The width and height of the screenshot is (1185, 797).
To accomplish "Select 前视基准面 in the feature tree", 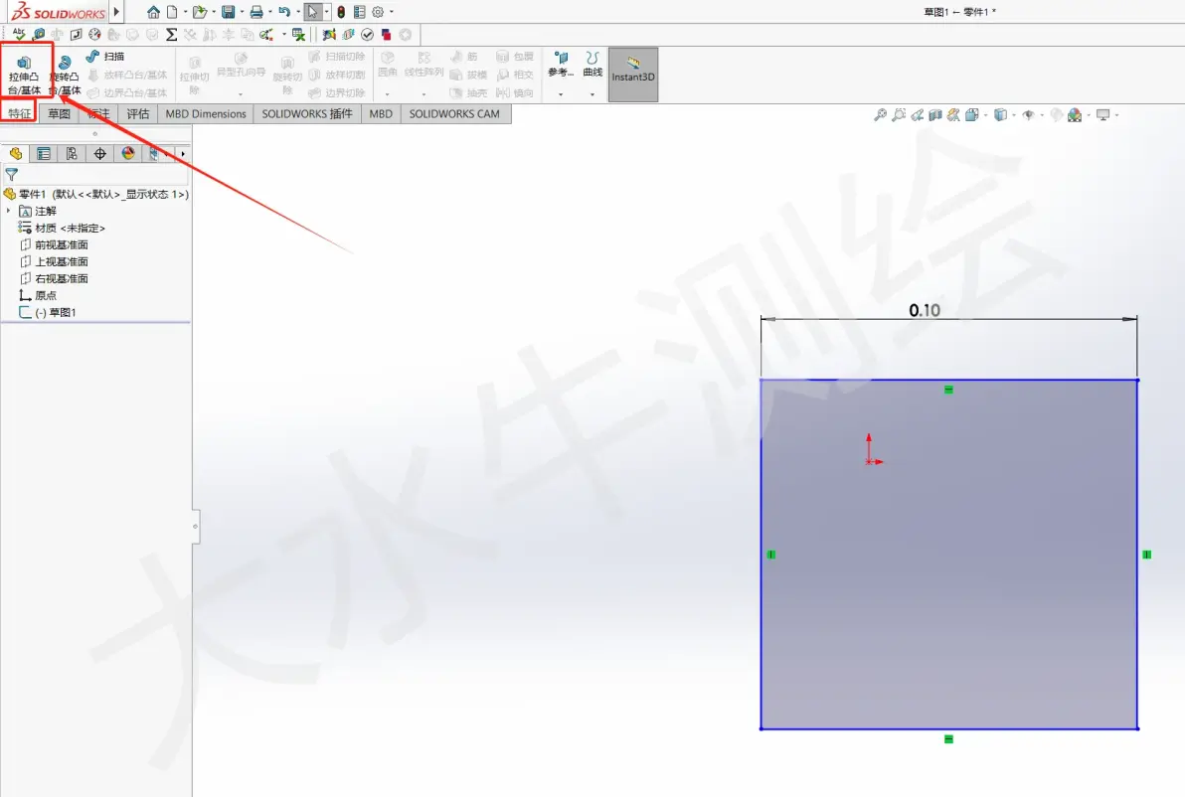I will 54,244.
